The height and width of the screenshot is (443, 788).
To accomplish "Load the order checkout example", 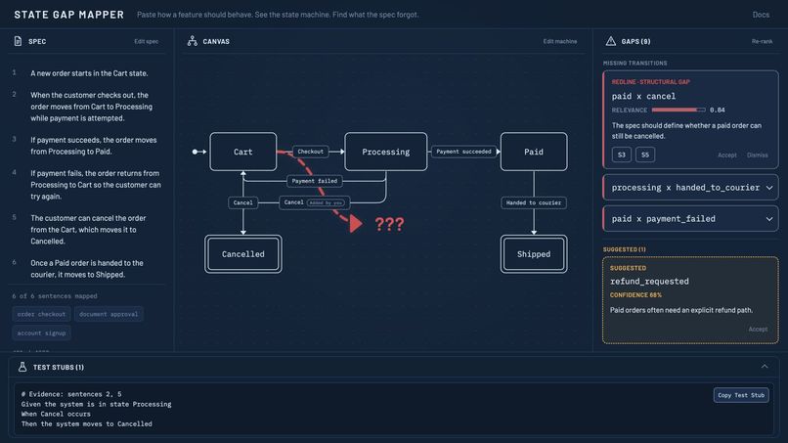I will pyautogui.click(x=41, y=314).
